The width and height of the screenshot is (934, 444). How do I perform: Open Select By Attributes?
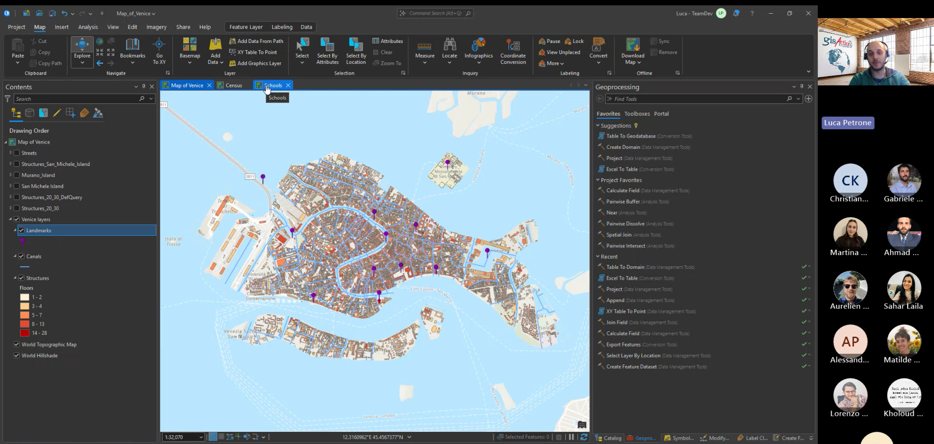[x=327, y=51]
